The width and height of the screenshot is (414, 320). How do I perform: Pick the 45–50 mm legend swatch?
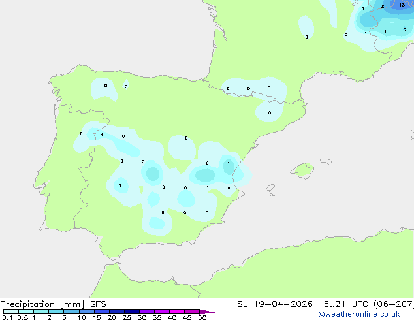(x=192, y=312)
